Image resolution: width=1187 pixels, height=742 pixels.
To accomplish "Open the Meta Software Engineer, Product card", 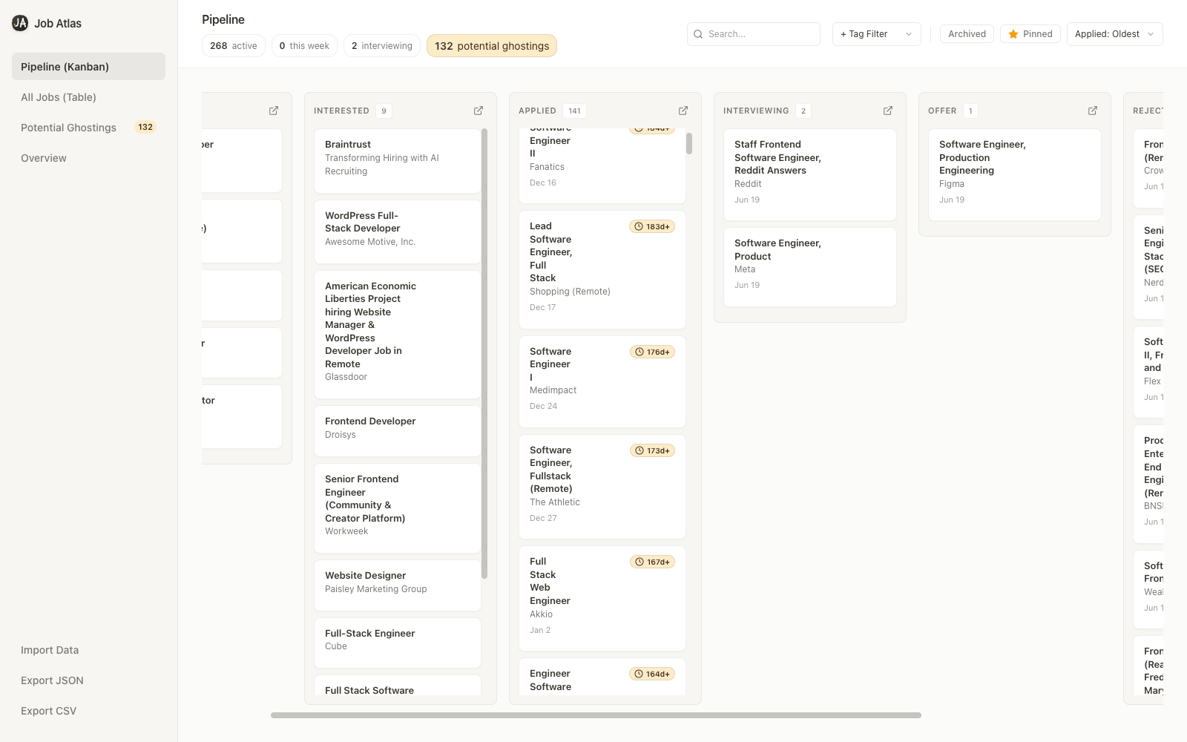I will (810, 267).
